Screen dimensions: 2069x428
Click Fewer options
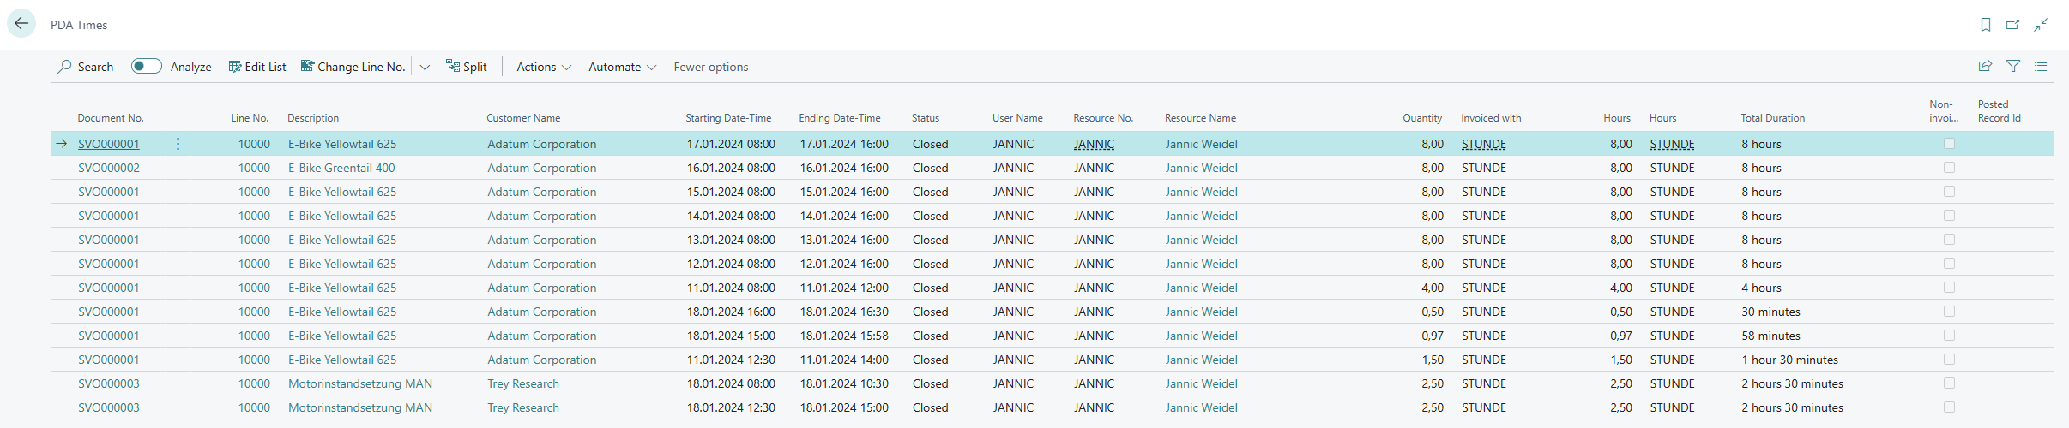[710, 67]
